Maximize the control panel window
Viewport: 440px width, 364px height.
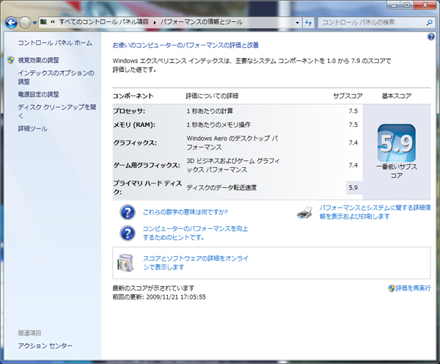tap(406, 5)
